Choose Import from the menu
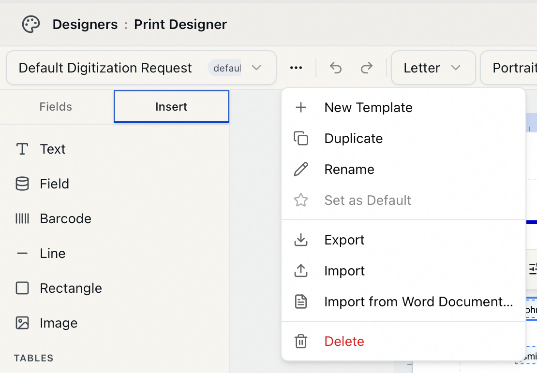The height and width of the screenshot is (373, 537). coord(403,271)
